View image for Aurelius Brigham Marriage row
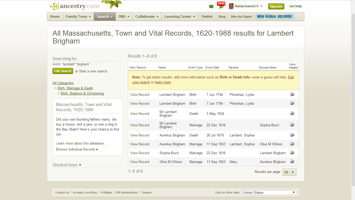The width and height of the screenshot is (355, 200). coord(292,144)
